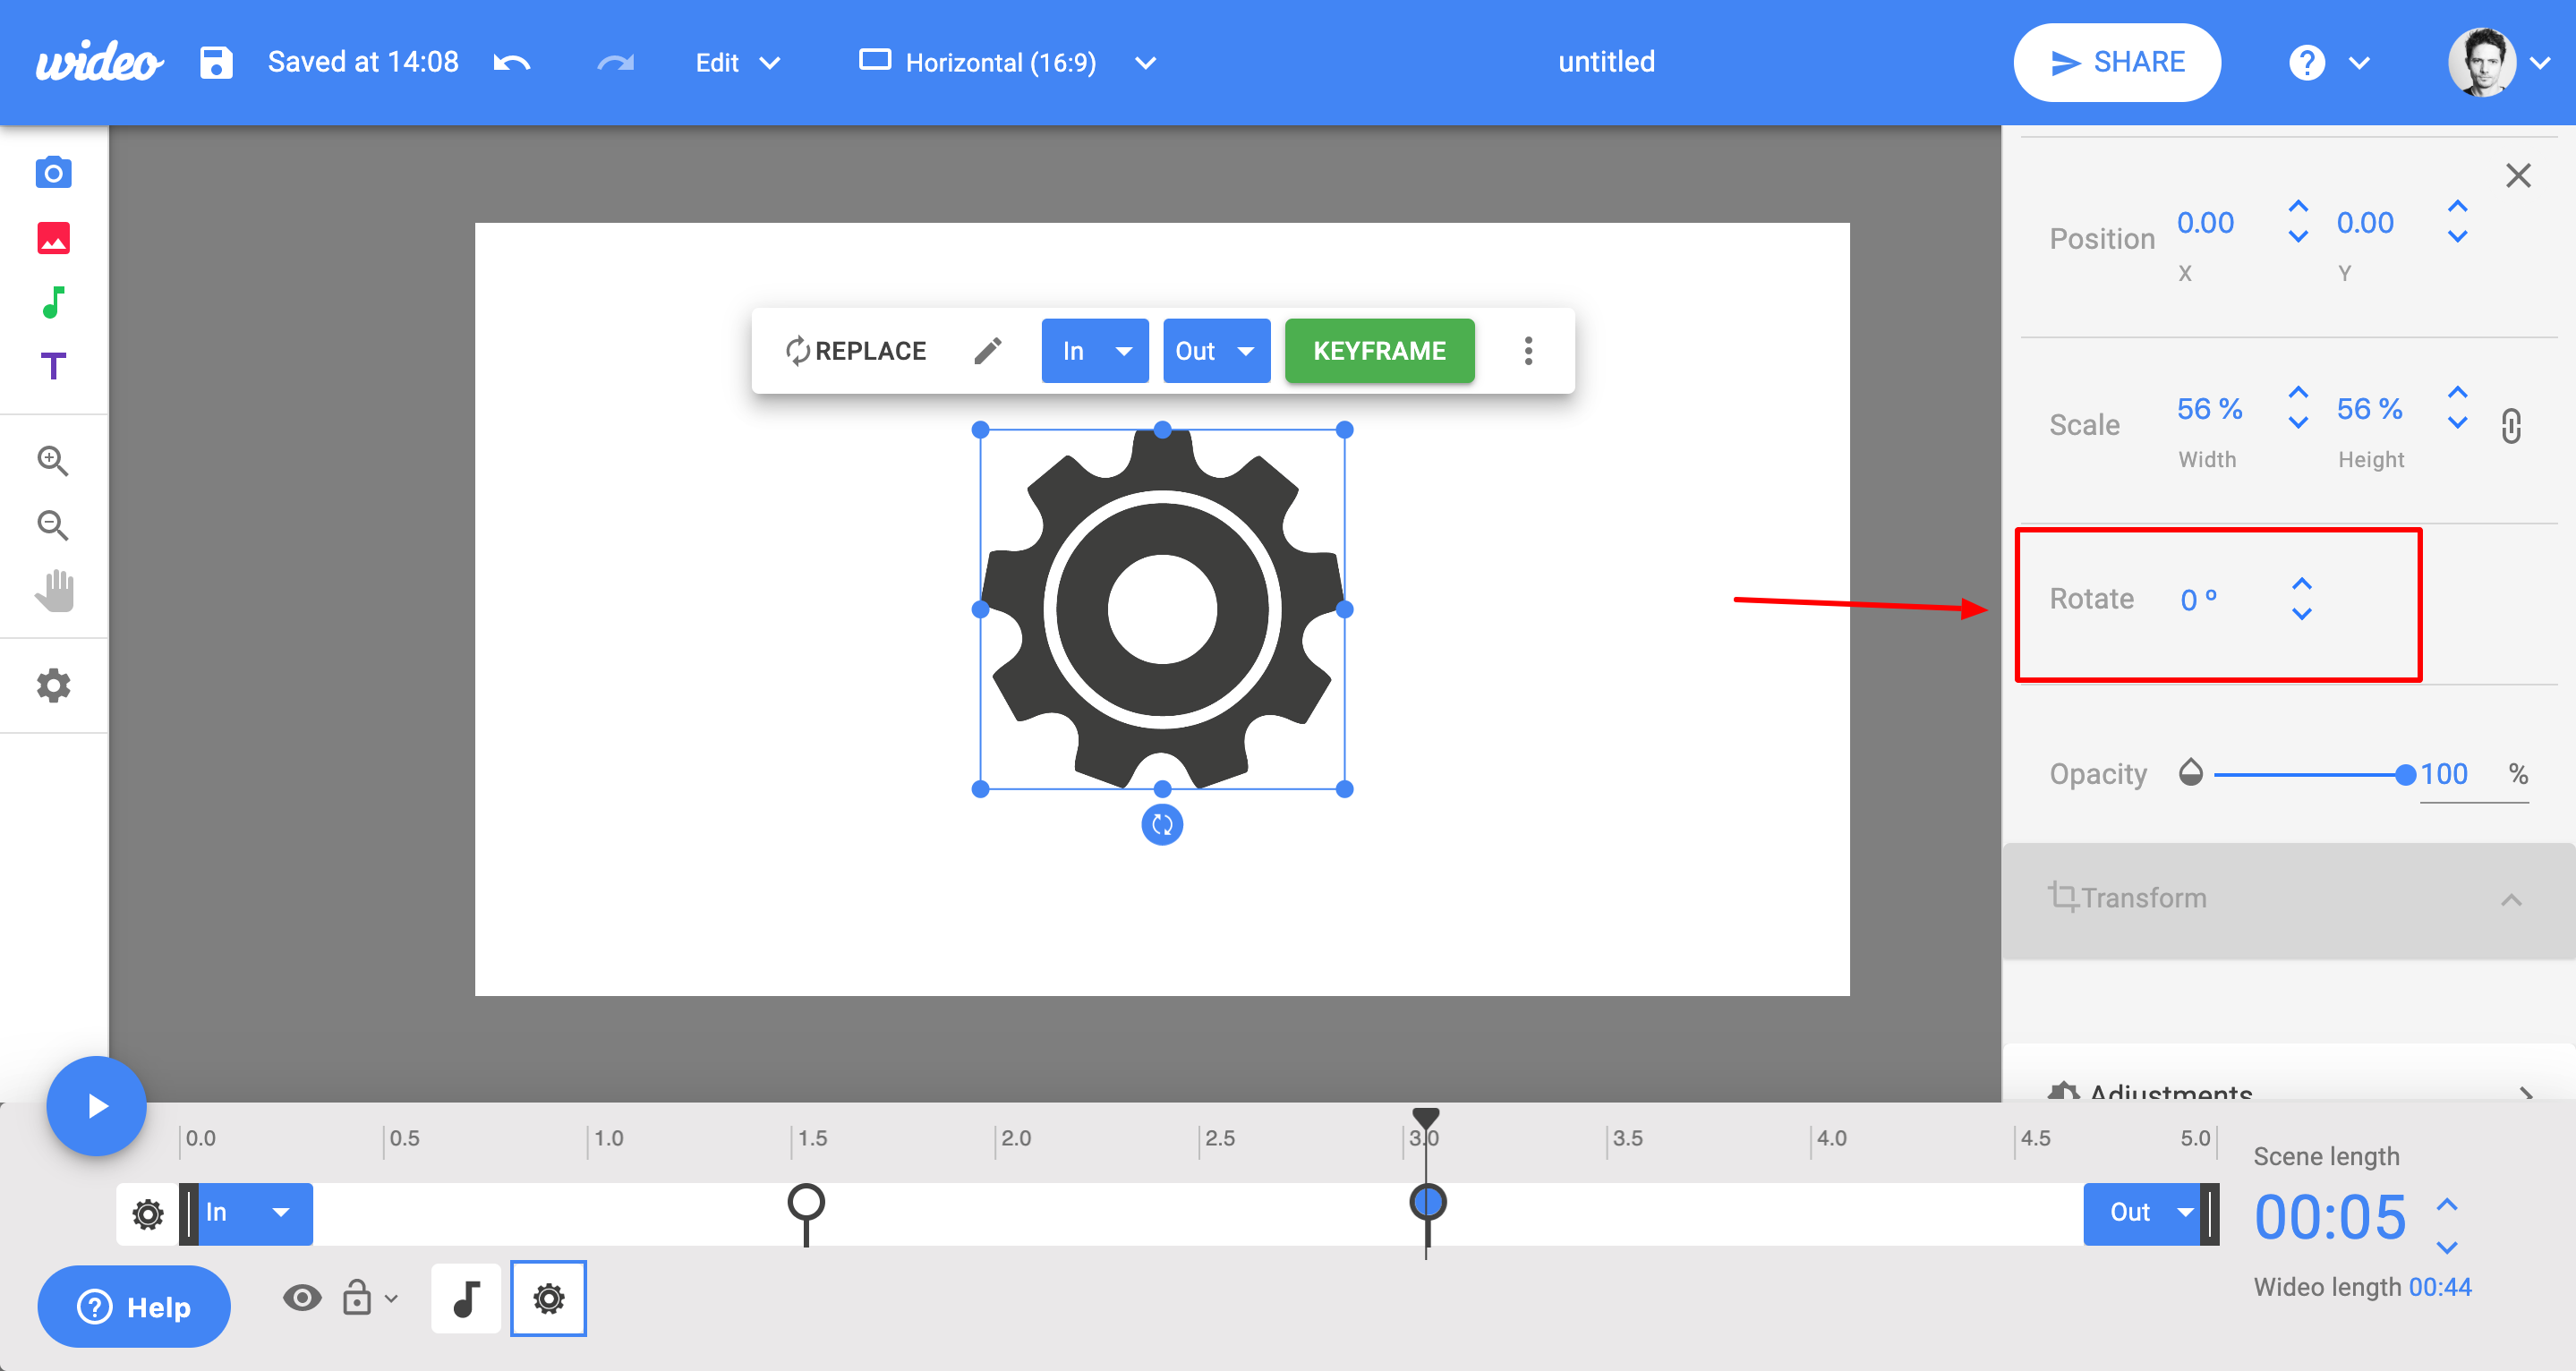Click the gear object icon on timeline track

point(148,1215)
